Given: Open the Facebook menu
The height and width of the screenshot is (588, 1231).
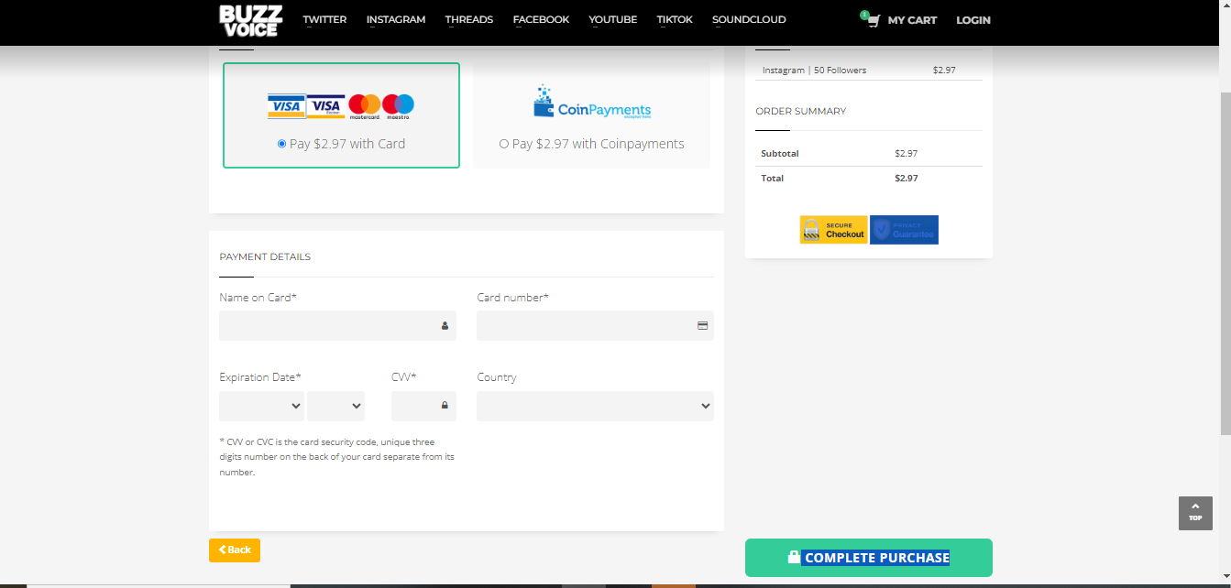Looking at the screenshot, I should pos(541,20).
